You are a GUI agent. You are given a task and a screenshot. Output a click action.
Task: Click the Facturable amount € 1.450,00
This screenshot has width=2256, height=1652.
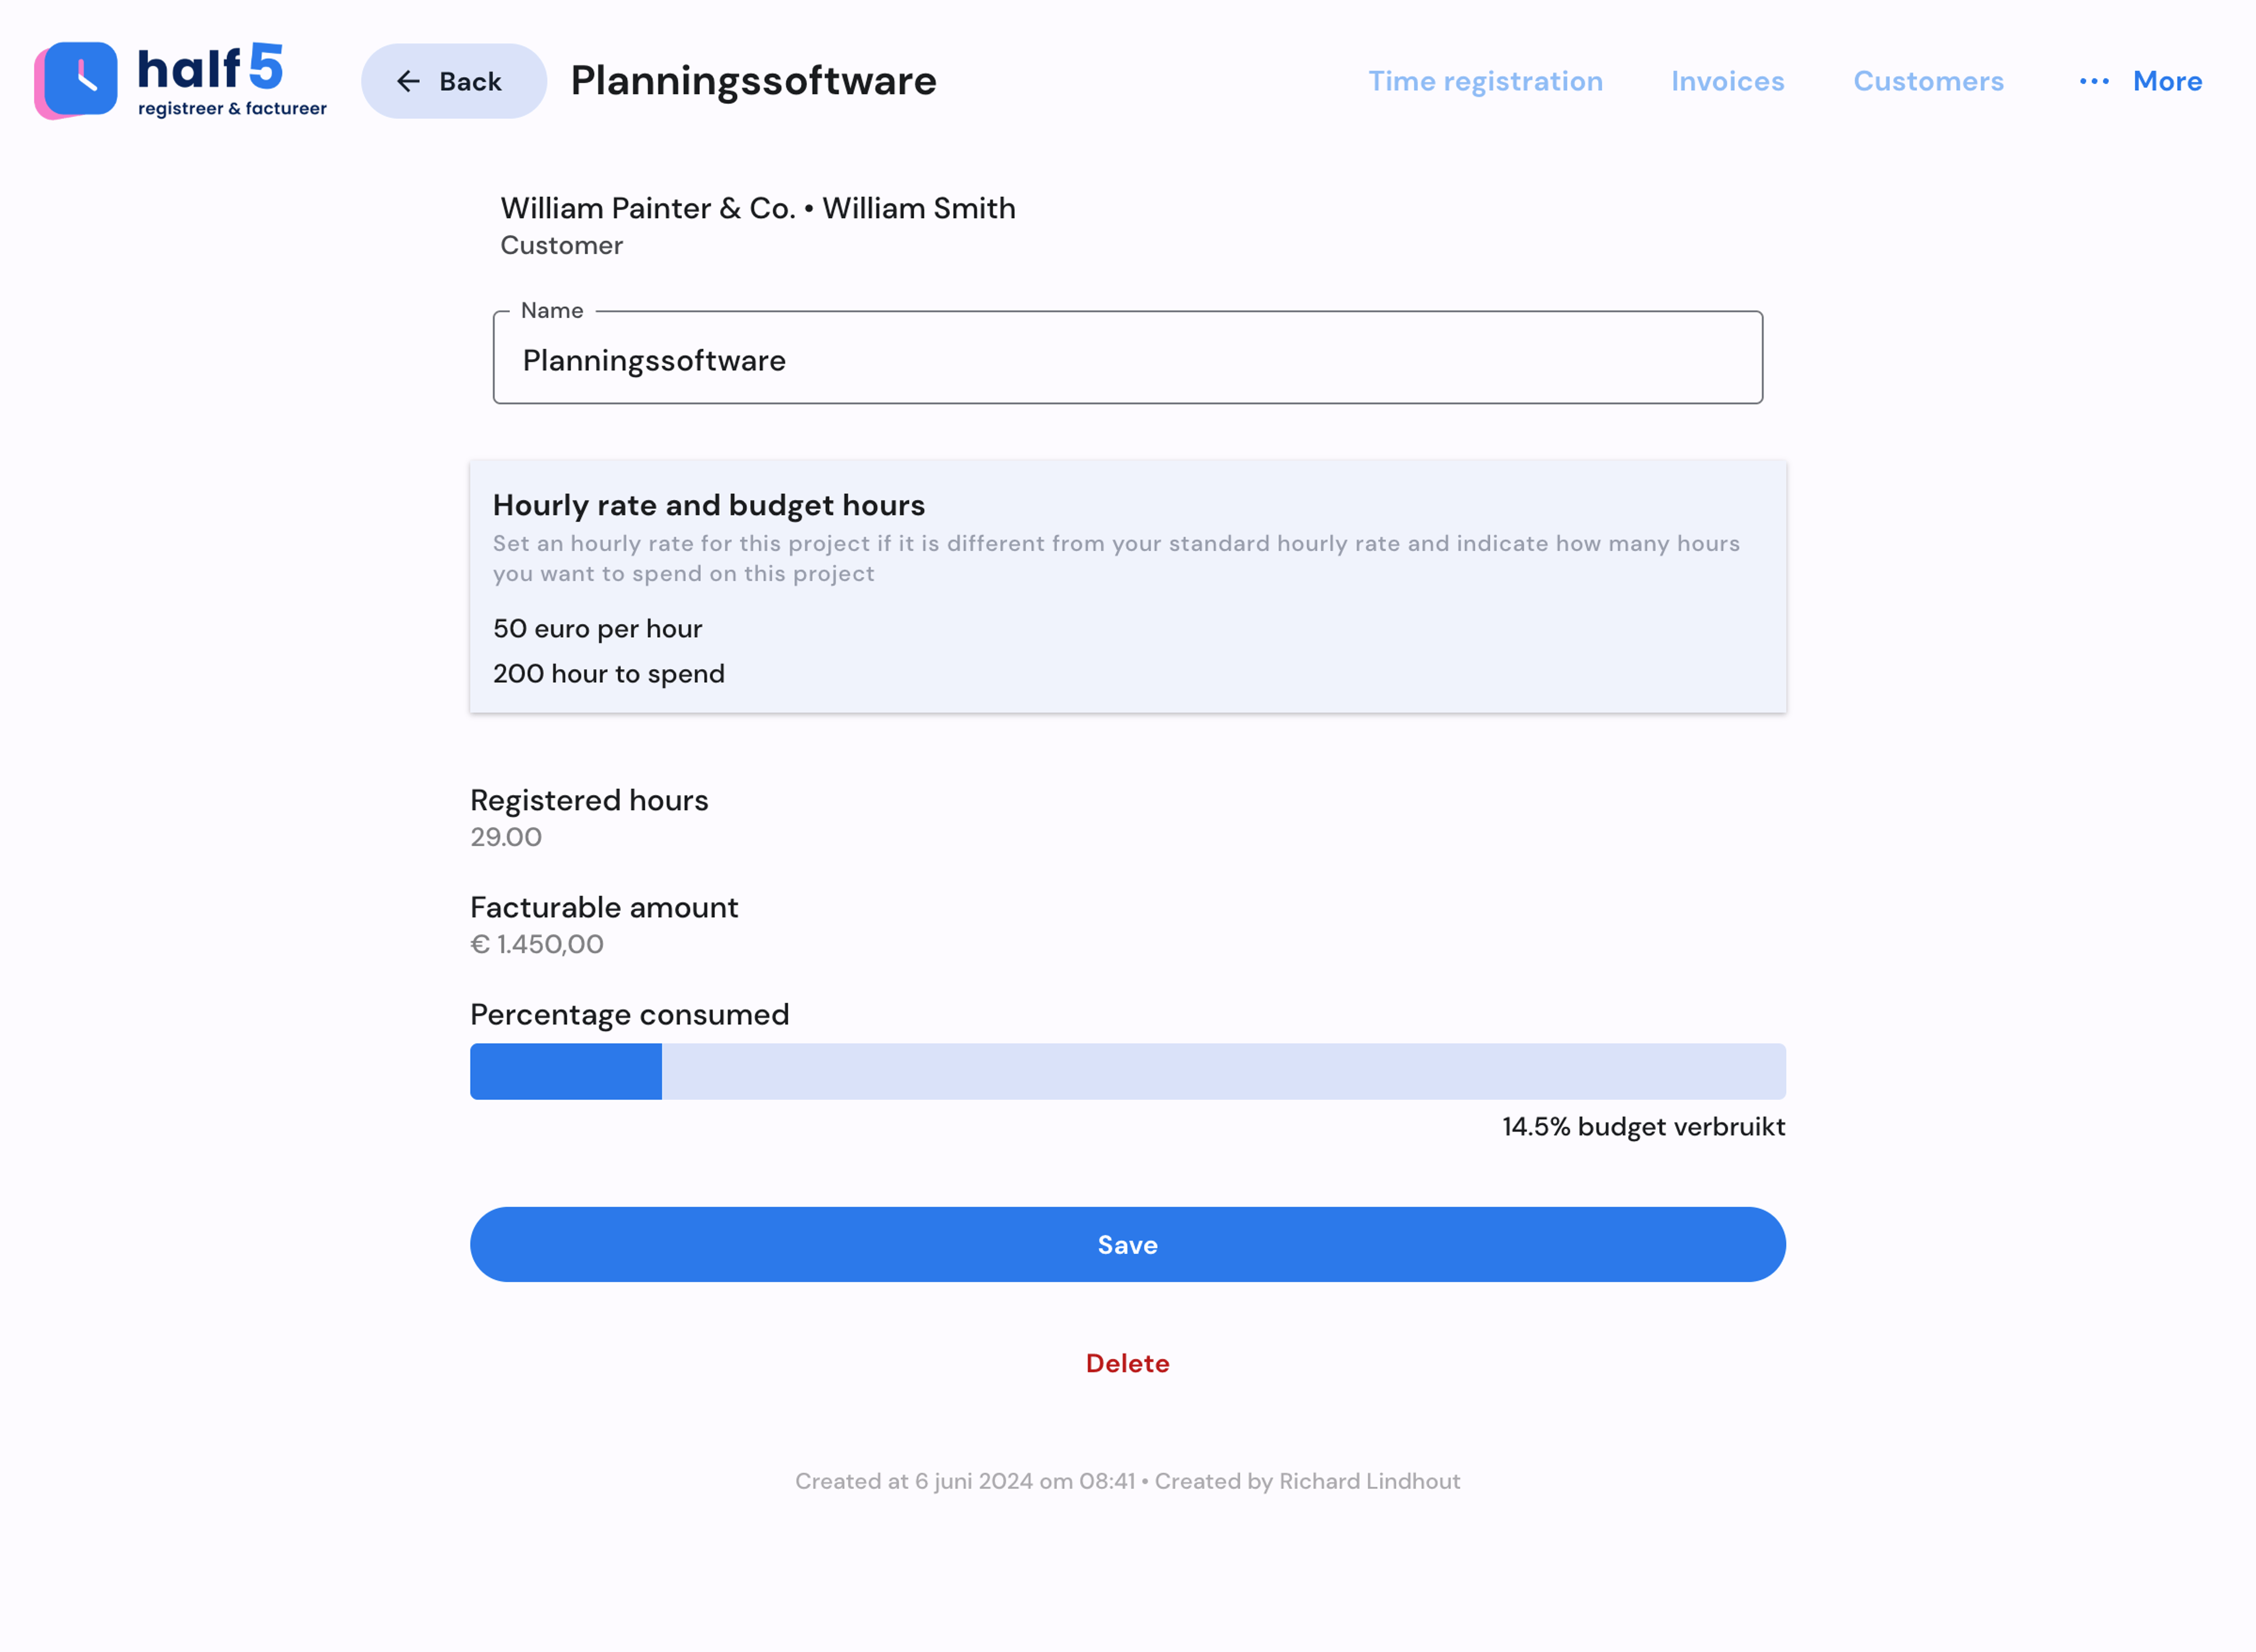[x=537, y=943]
